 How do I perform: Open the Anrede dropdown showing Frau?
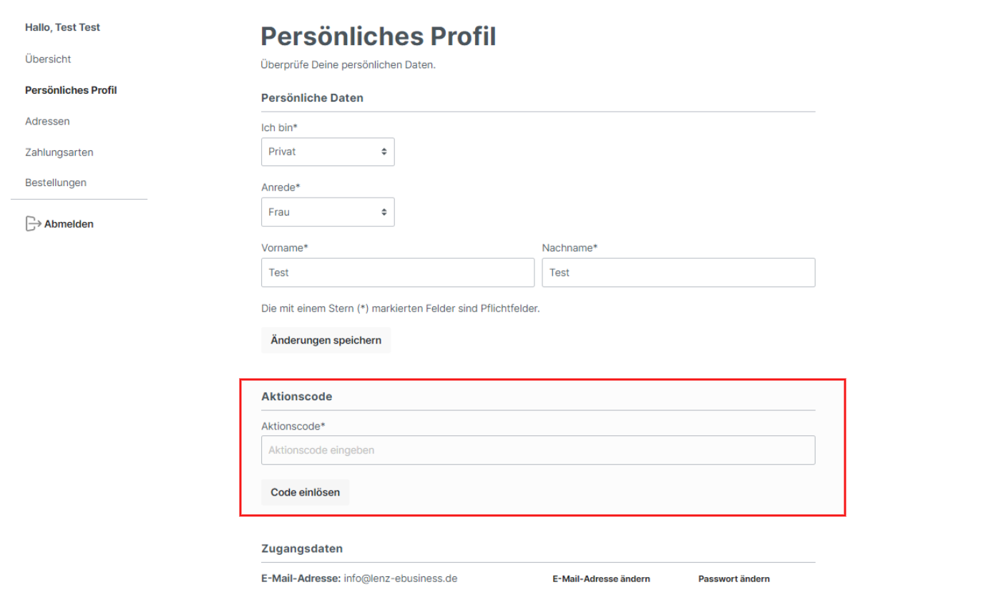328,212
